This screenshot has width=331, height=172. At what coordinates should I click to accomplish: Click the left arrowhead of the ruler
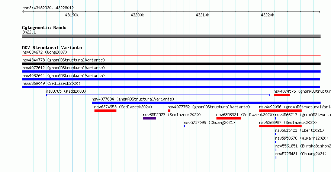[23, 12]
